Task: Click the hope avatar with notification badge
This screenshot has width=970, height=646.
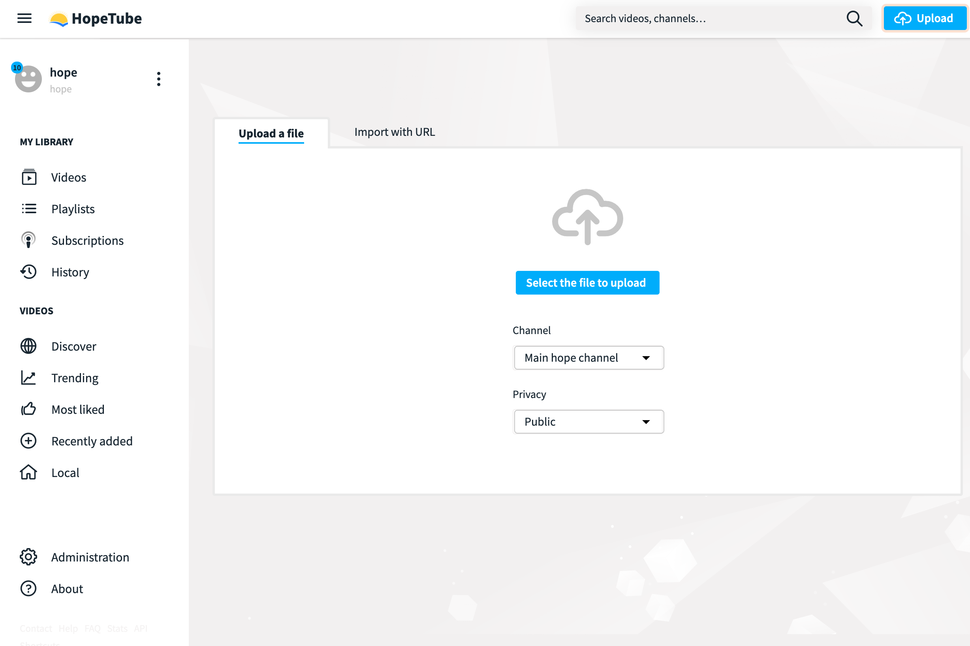Action: [x=28, y=78]
